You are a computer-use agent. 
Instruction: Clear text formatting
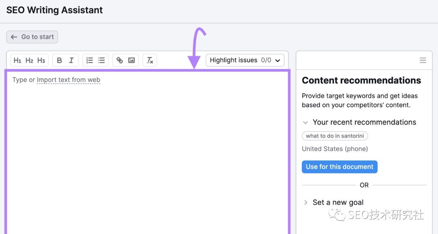pos(150,61)
